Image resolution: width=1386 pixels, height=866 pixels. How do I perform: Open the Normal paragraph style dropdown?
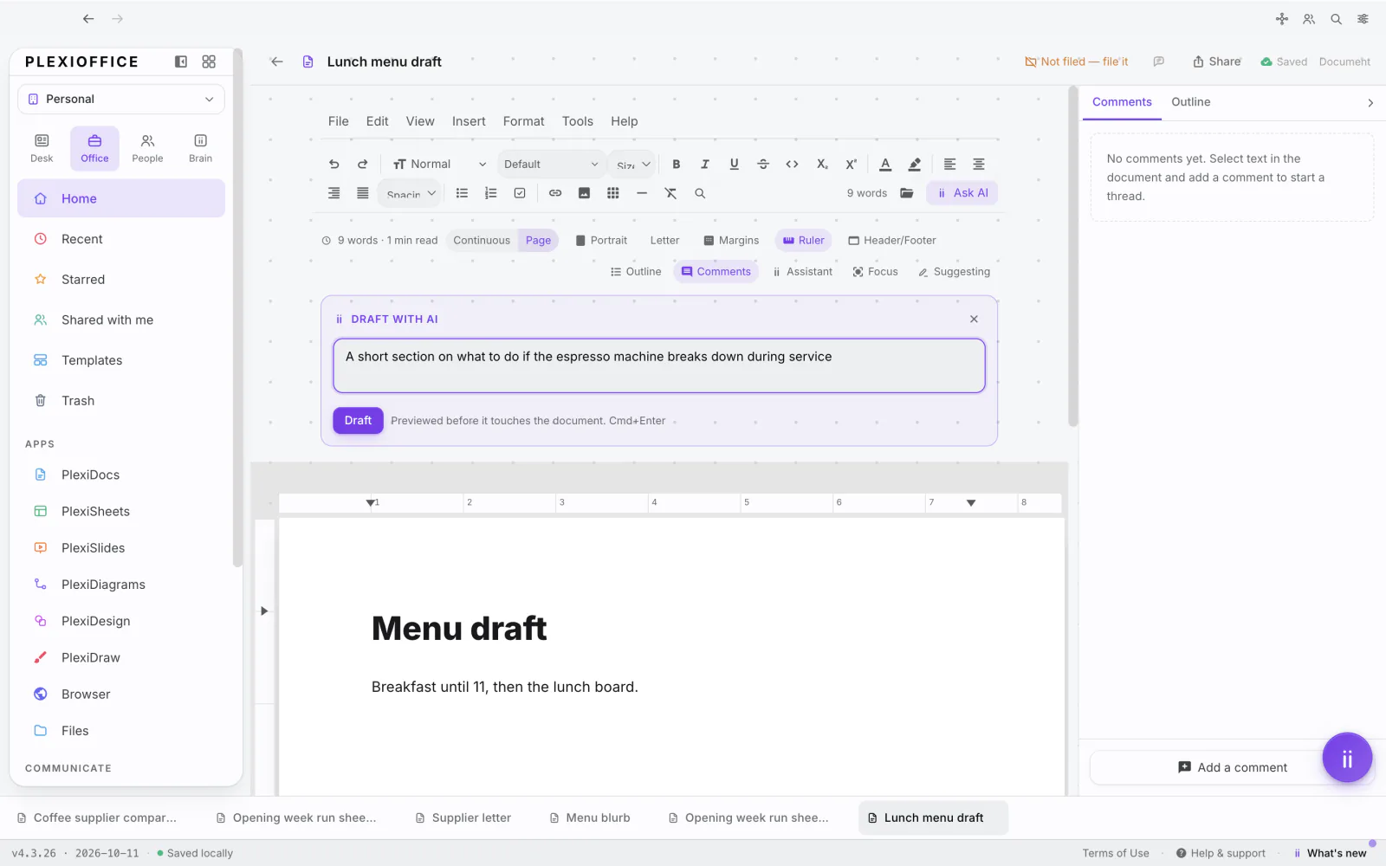439,164
